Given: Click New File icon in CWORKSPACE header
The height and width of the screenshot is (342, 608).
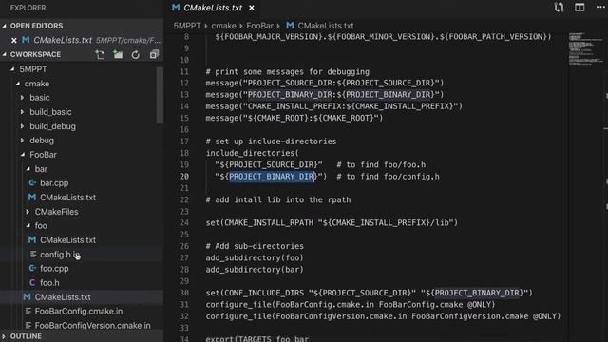Looking at the screenshot, I should [x=100, y=55].
